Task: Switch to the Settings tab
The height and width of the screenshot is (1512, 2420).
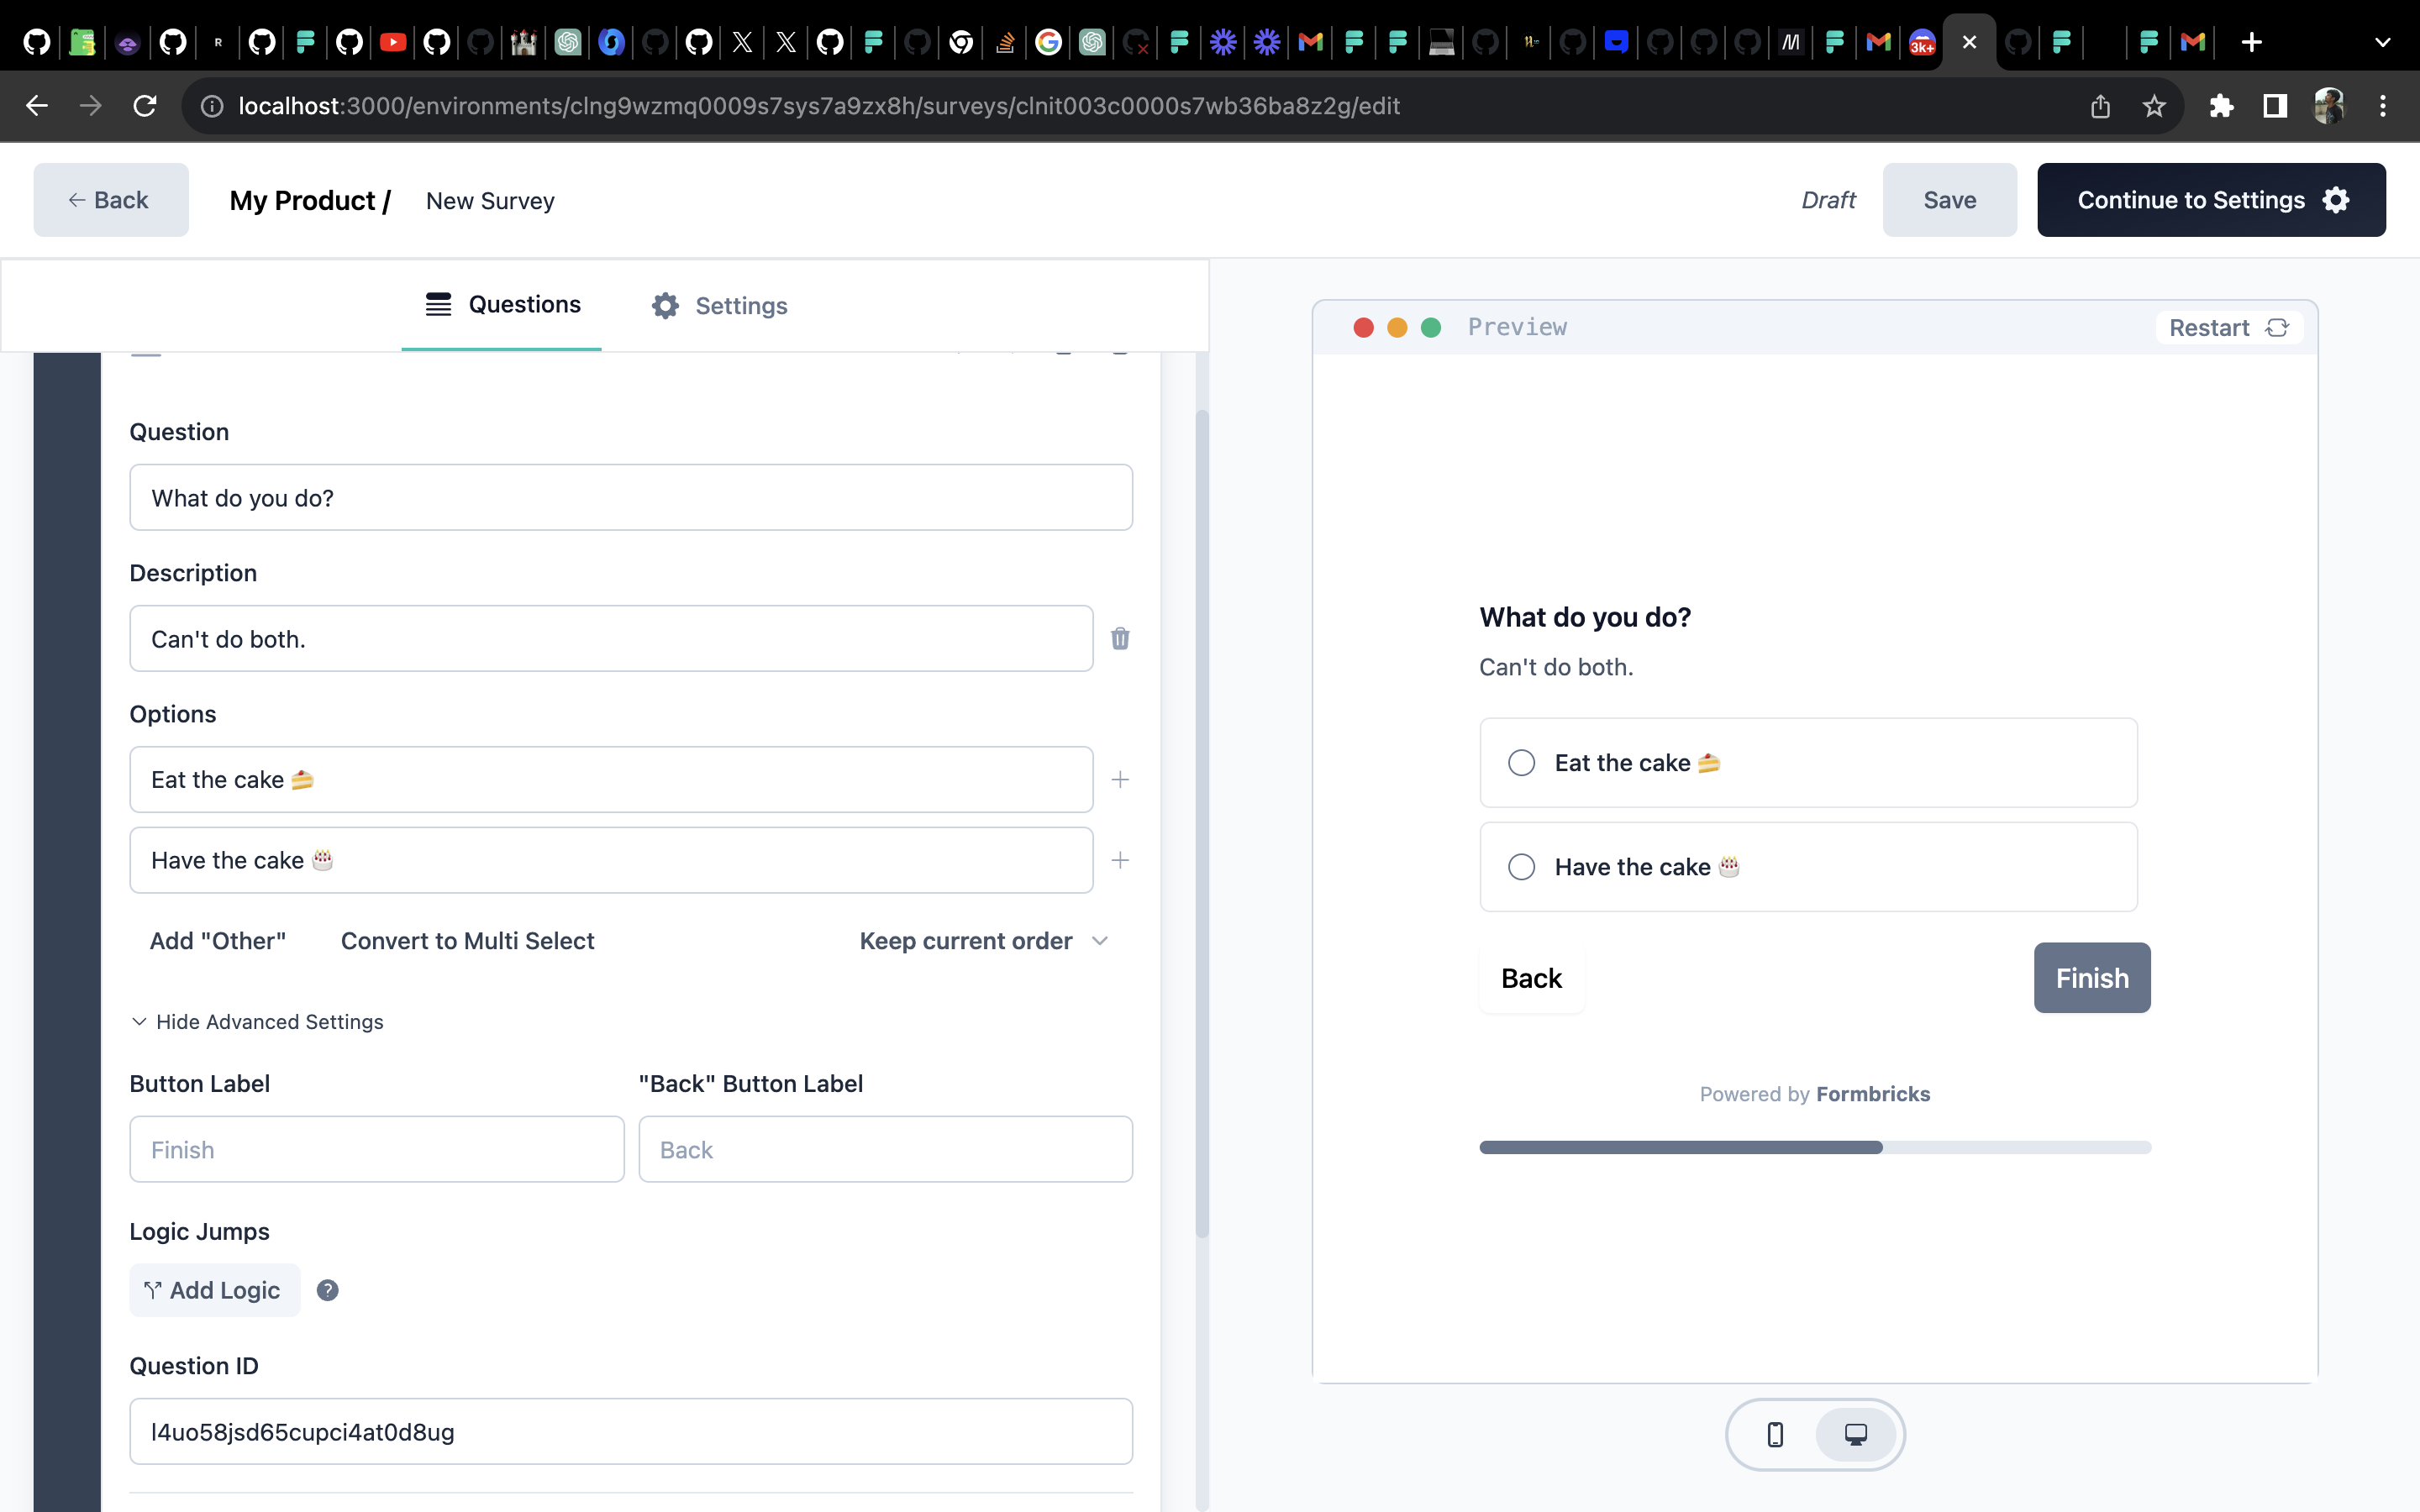Action: [x=719, y=305]
